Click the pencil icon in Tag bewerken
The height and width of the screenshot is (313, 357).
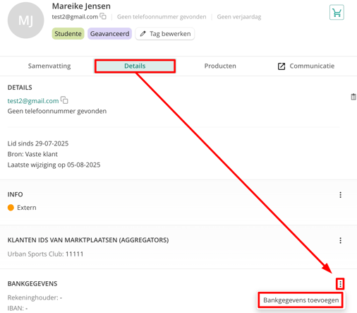(143, 34)
